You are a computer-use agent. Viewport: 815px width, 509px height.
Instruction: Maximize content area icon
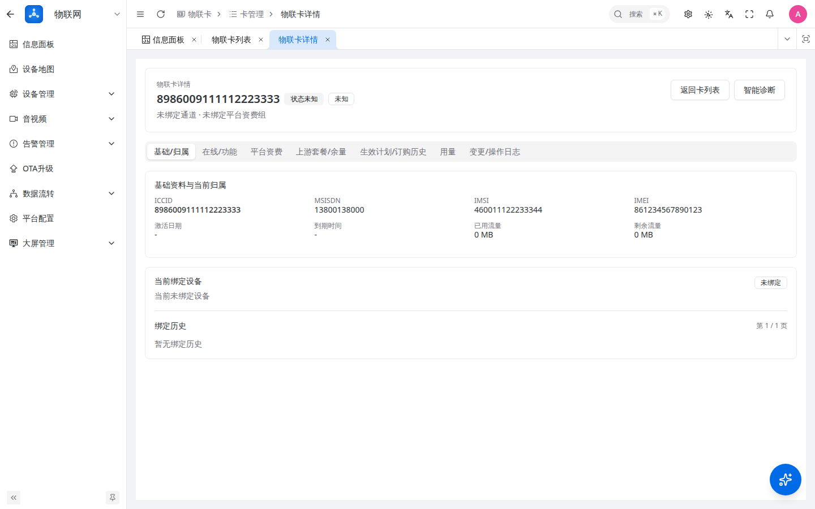pos(806,39)
